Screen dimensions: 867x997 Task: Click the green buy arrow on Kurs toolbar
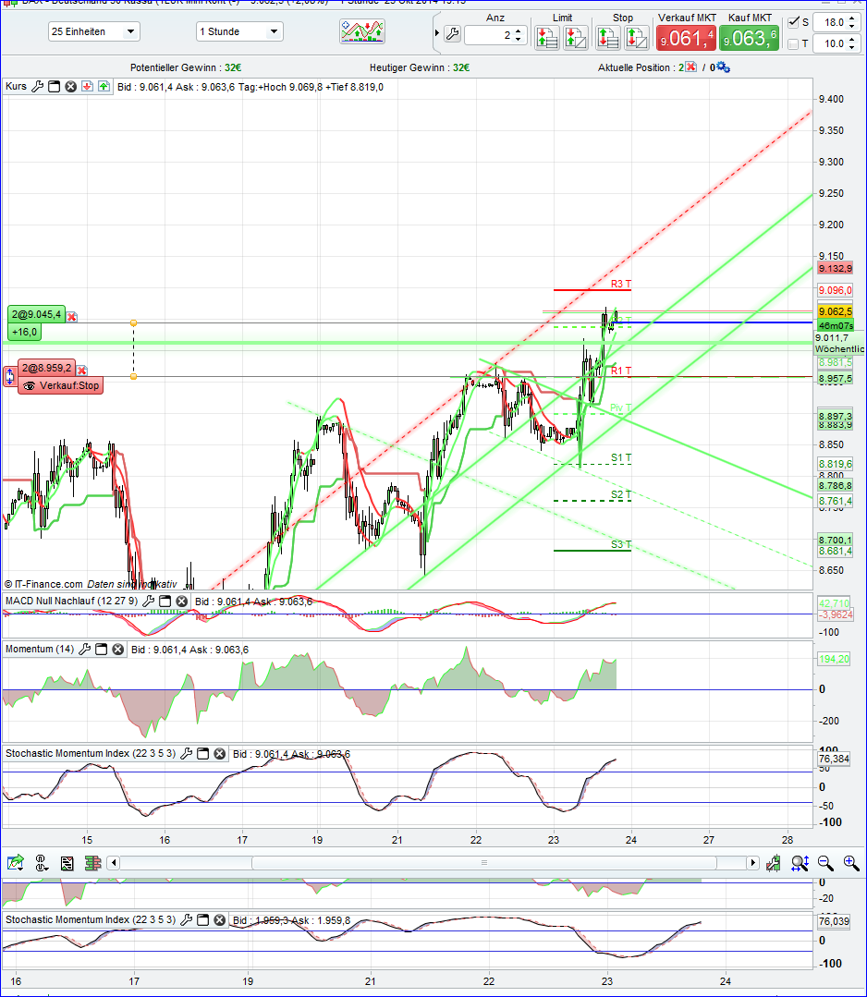(103, 88)
